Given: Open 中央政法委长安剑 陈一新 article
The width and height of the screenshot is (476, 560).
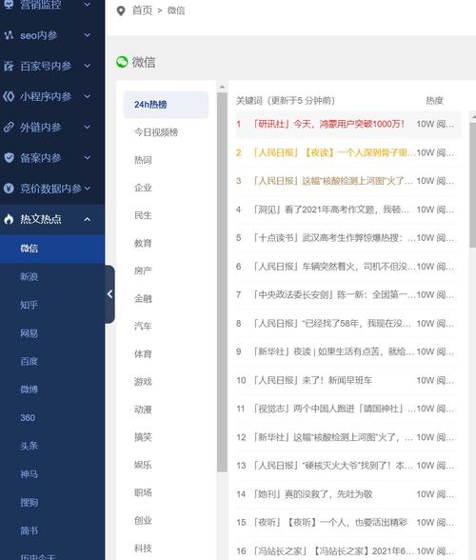Looking at the screenshot, I should click(x=333, y=295).
